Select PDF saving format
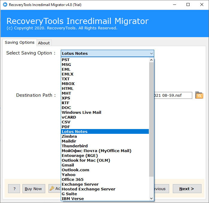This screenshot has width=209, height=203. pyautogui.click(x=105, y=127)
